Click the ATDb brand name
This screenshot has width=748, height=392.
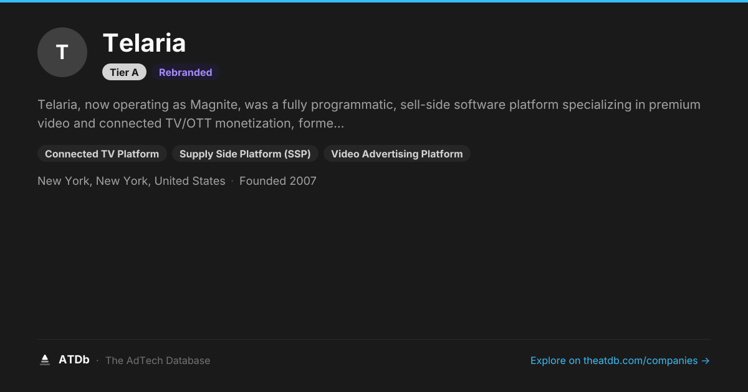[74, 360]
